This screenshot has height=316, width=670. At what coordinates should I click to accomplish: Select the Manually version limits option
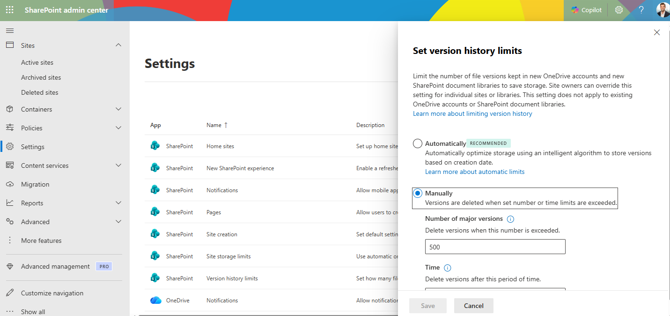pyautogui.click(x=417, y=193)
